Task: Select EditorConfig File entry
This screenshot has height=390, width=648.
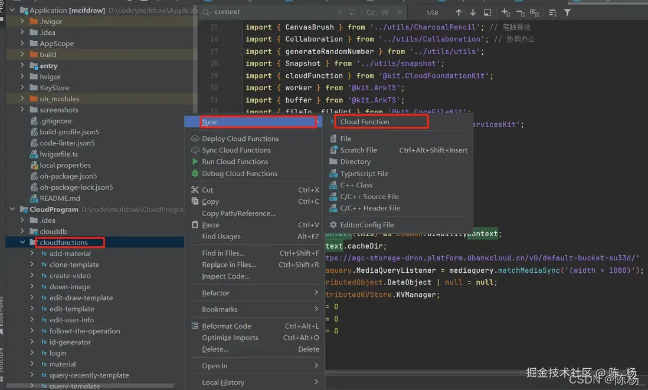Action: [x=399, y=225]
